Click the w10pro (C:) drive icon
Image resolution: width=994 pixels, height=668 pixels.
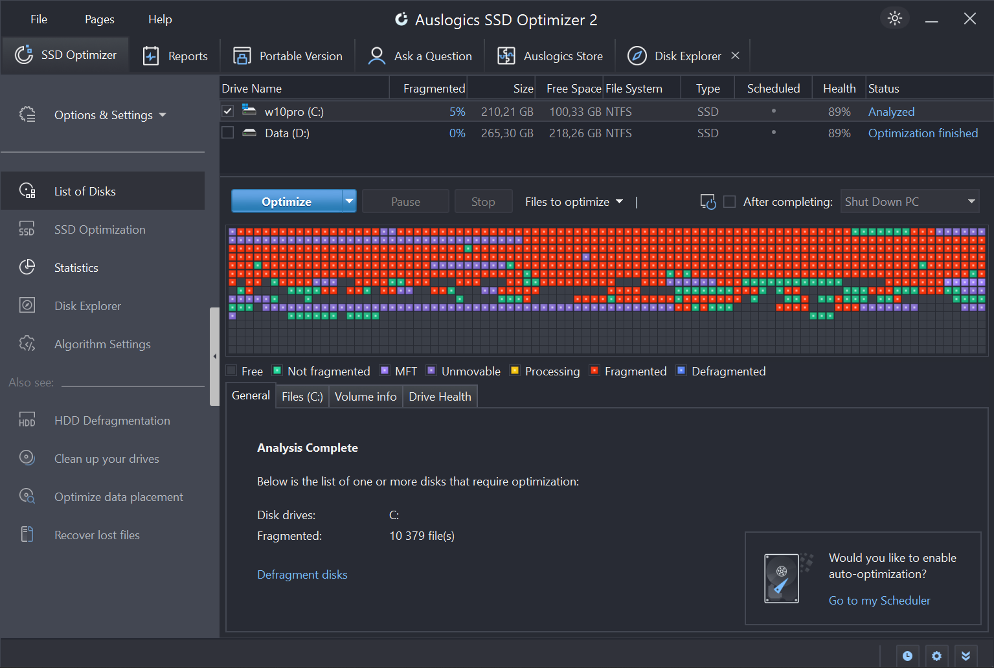pos(249,110)
